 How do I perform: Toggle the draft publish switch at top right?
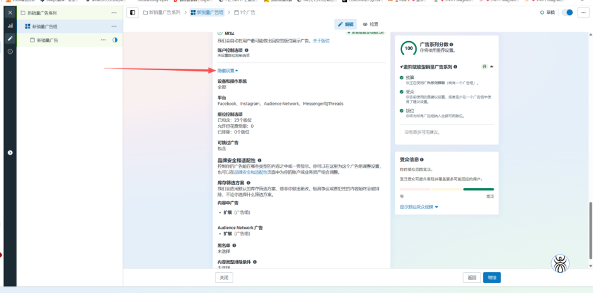(568, 12)
